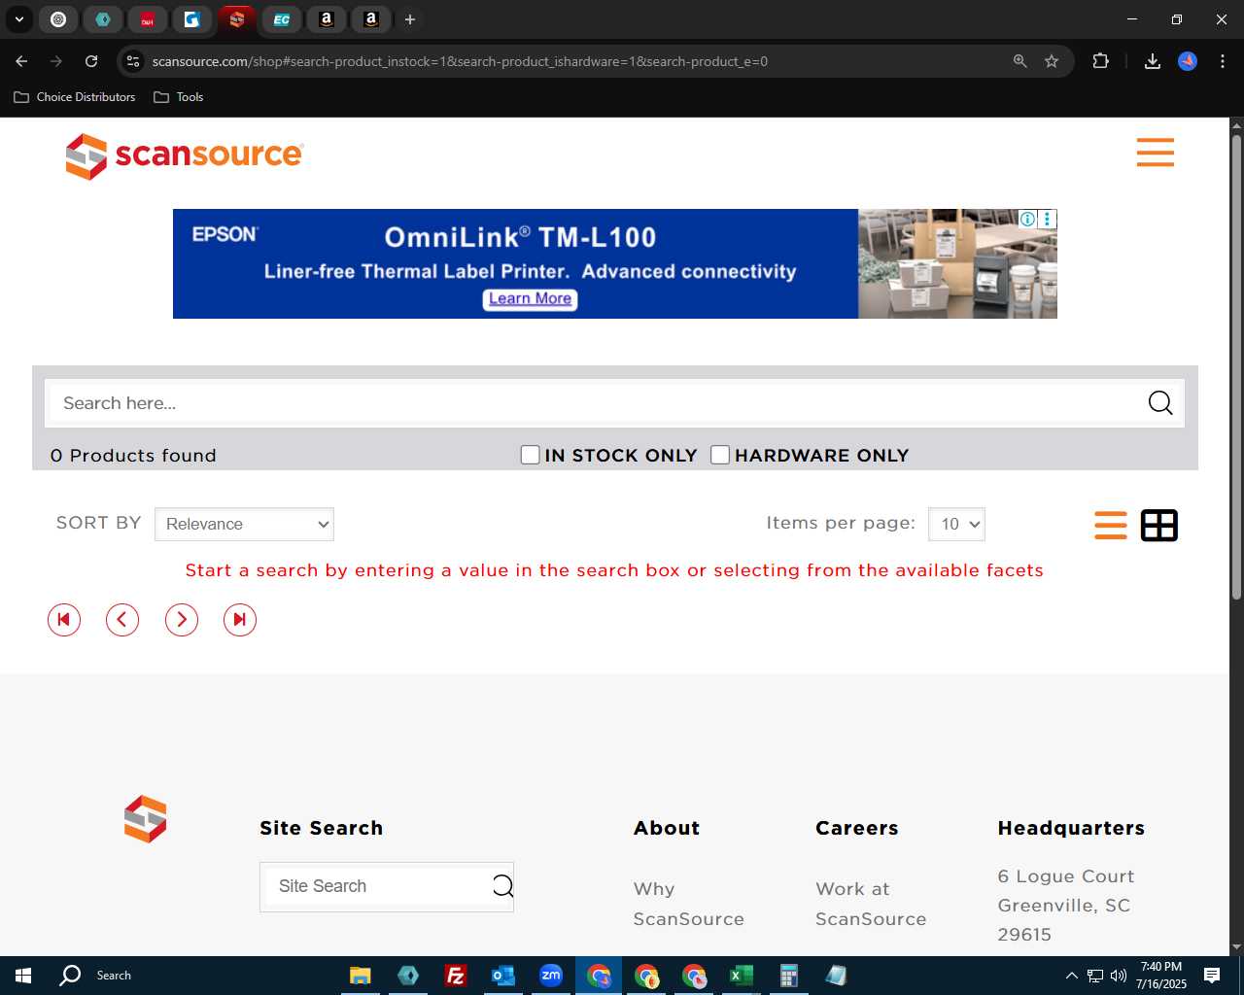Screen dimensions: 1244x995
Task: Switch to the EC browser tab
Action: pyautogui.click(x=281, y=18)
